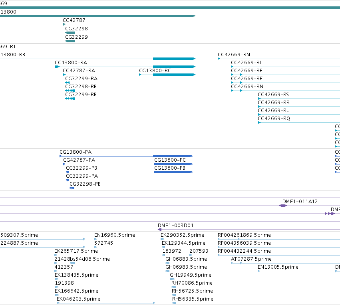Viewport: 340px width, 305px height.
Task: Open RP004356039.5prime EST label
Action: 245,243
